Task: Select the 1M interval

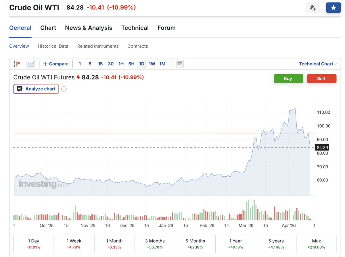Action: pyautogui.click(x=162, y=64)
